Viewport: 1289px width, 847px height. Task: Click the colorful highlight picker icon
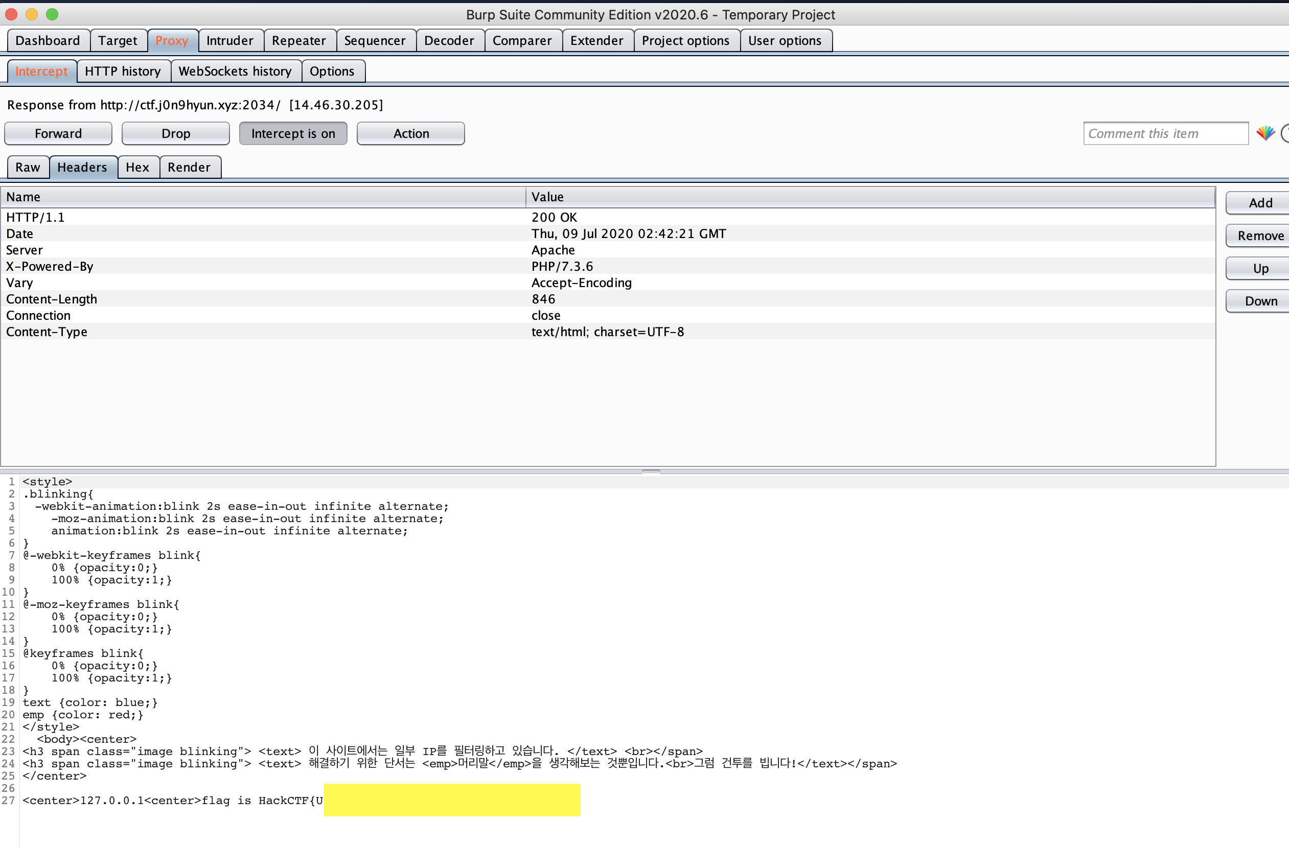(x=1265, y=133)
